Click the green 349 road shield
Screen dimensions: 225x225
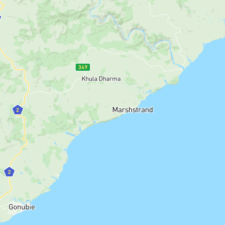tap(83, 67)
